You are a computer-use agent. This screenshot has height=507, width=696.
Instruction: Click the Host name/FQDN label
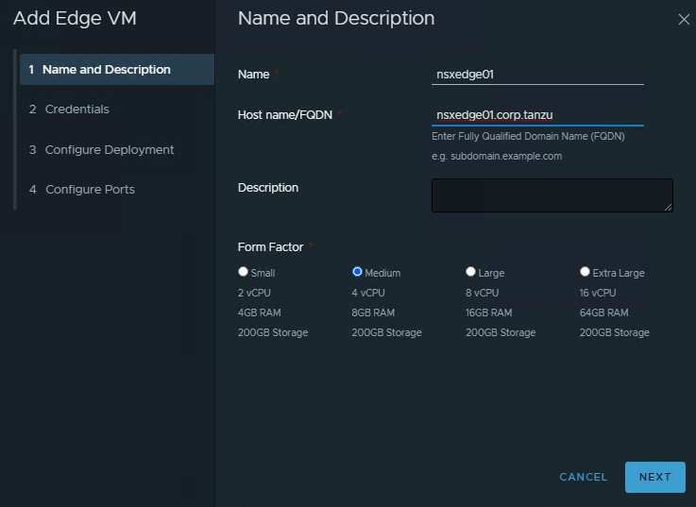(x=284, y=115)
